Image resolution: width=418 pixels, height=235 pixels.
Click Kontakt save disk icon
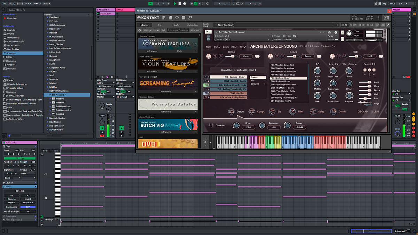(170, 18)
